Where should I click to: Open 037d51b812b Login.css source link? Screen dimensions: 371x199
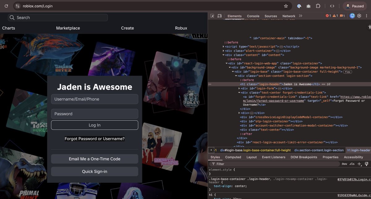pos(354,179)
